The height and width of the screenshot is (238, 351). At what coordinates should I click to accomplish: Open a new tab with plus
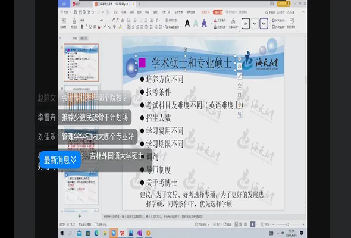click(x=139, y=4)
